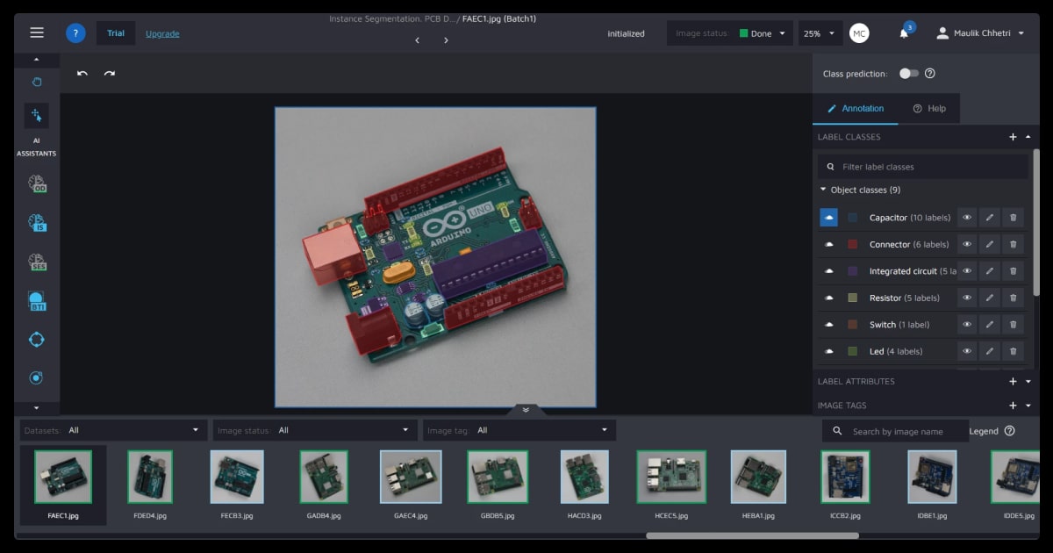
Task: Select the ring-shaped tool below crosshair
Action: (37, 377)
